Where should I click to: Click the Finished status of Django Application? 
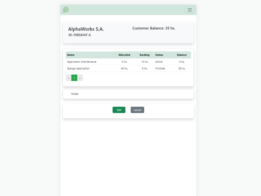160,68
